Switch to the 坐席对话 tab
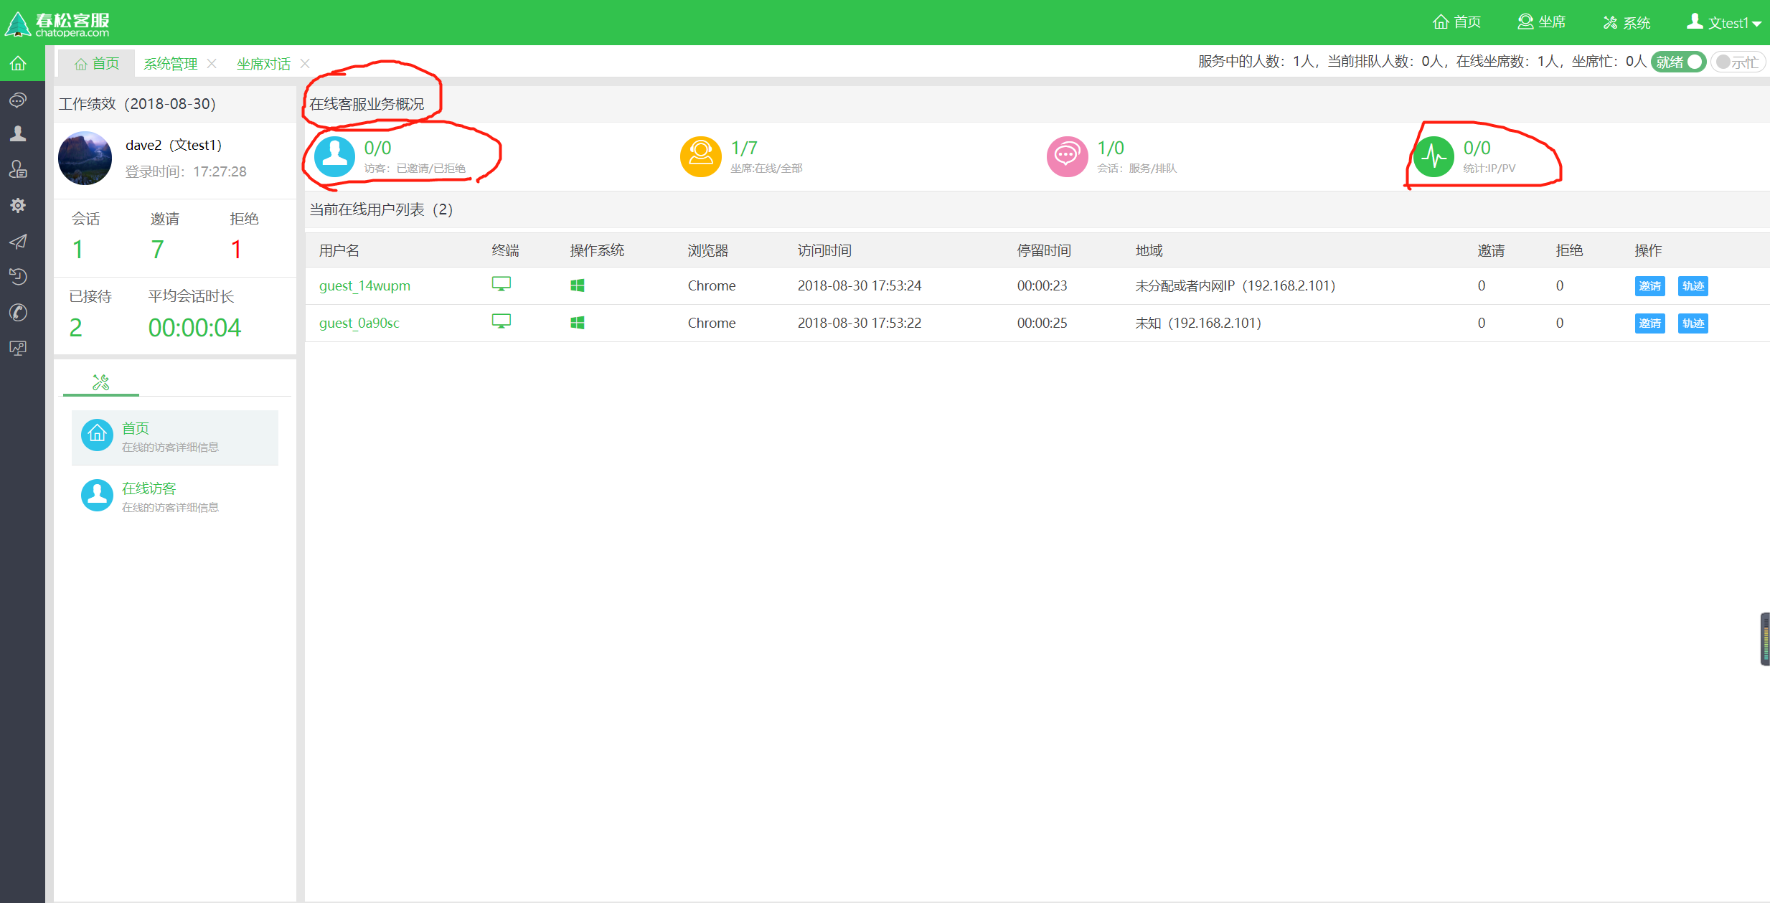The width and height of the screenshot is (1770, 903). point(263,64)
